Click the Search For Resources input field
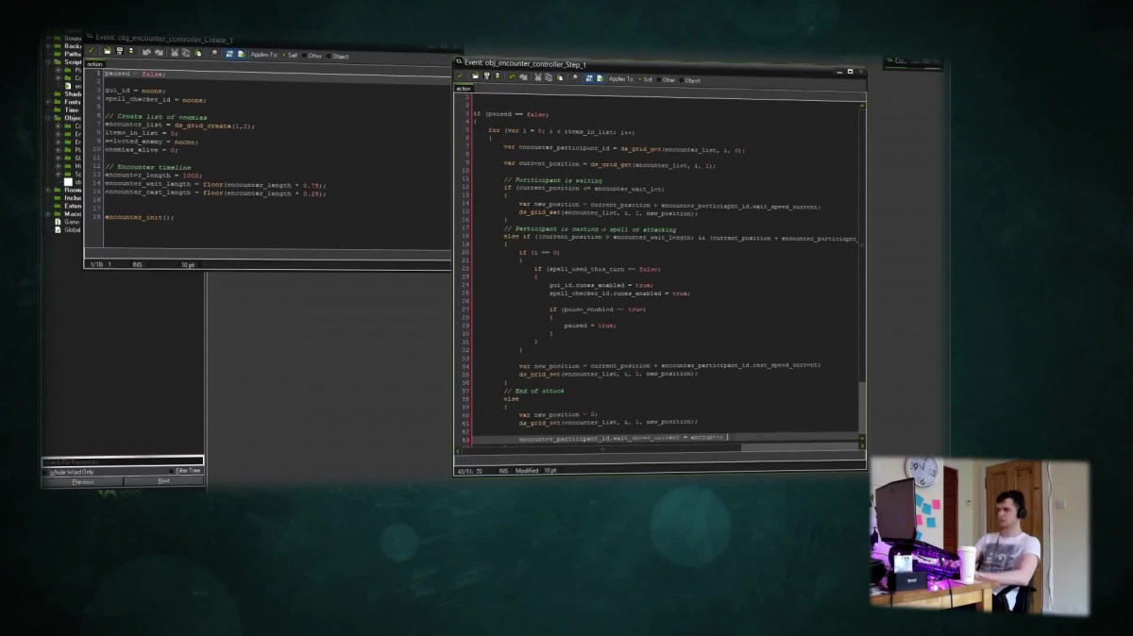Image resolution: width=1133 pixels, height=636 pixels. tap(122, 461)
